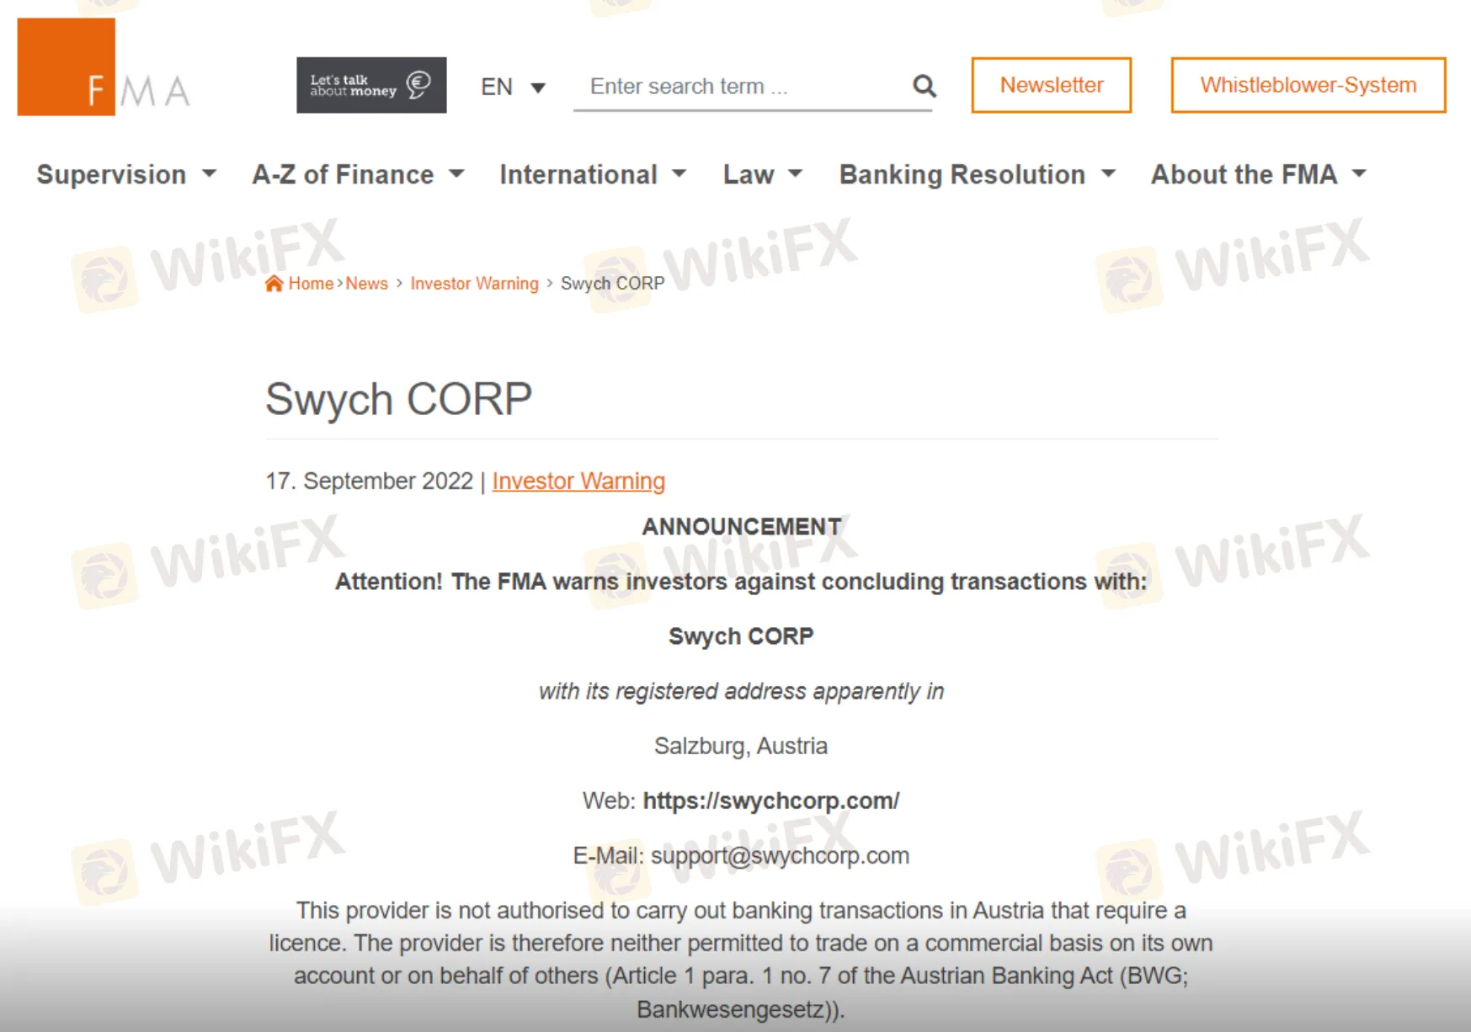This screenshot has width=1471, height=1032.
Task: Open the Law menu
Action: coord(749,174)
